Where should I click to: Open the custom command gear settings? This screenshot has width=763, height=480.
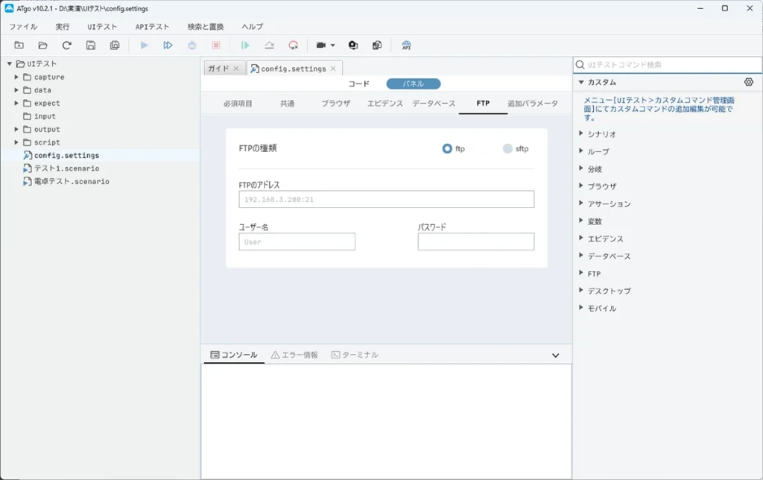pyautogui.click(x=749, y=82)
